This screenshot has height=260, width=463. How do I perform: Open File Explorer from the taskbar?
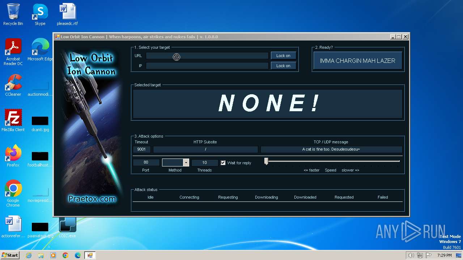click(x=41, y=255)
